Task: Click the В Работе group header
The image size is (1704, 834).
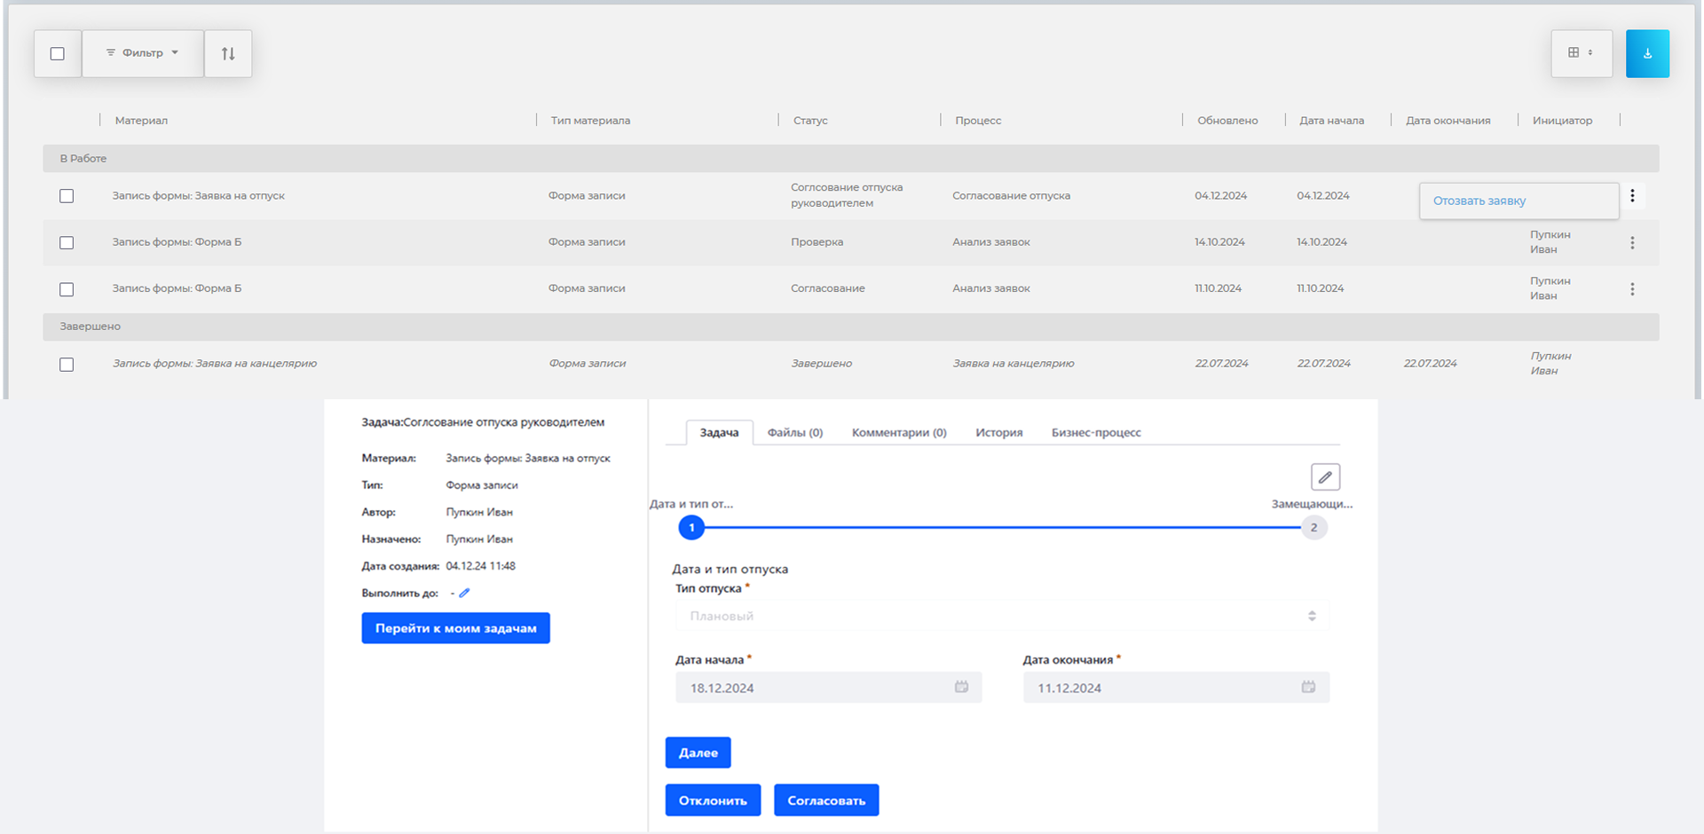Action: coord(851,159)
